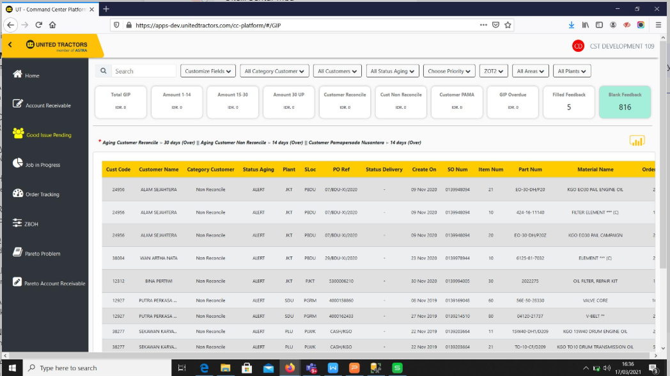Open the All Customers filter
The image size is (670, 376).
coord(337,71)
